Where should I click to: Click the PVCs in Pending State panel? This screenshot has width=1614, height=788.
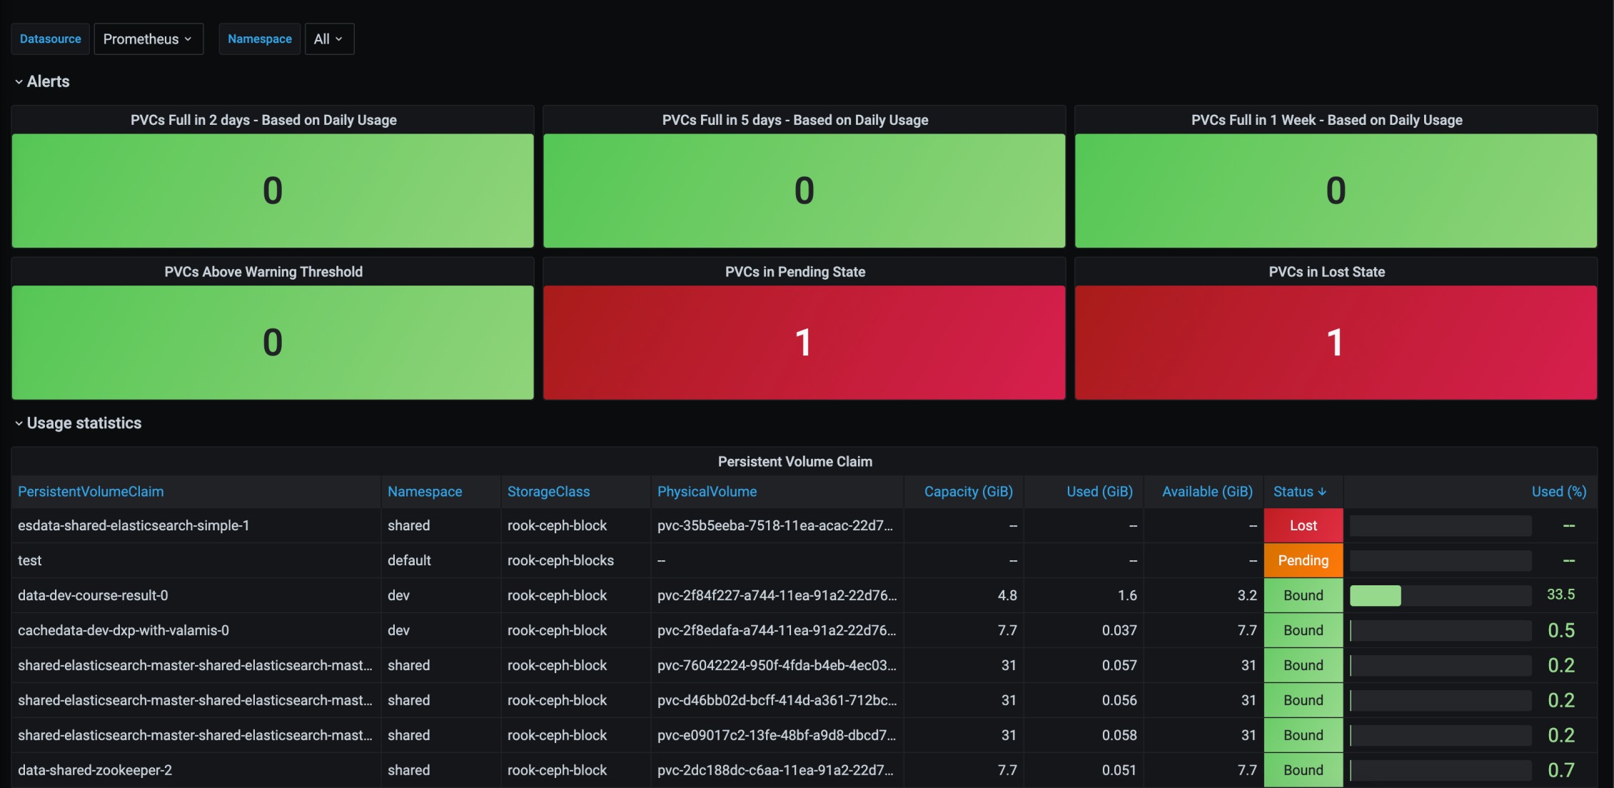coord(804,342)
